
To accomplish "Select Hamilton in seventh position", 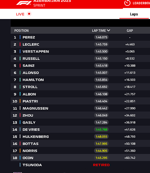I will point(80,80).
